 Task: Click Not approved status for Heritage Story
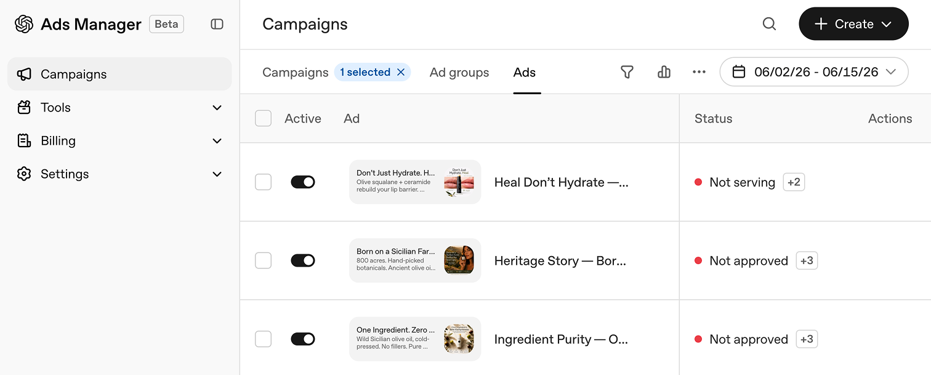(749, 260)
